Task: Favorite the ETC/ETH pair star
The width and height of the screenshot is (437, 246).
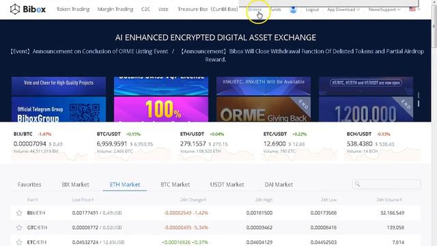Action: pos(19,242)
